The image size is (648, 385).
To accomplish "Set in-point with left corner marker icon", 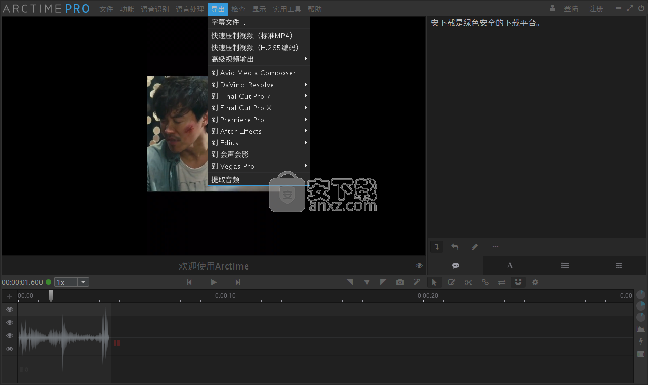I will coord(350,282).
